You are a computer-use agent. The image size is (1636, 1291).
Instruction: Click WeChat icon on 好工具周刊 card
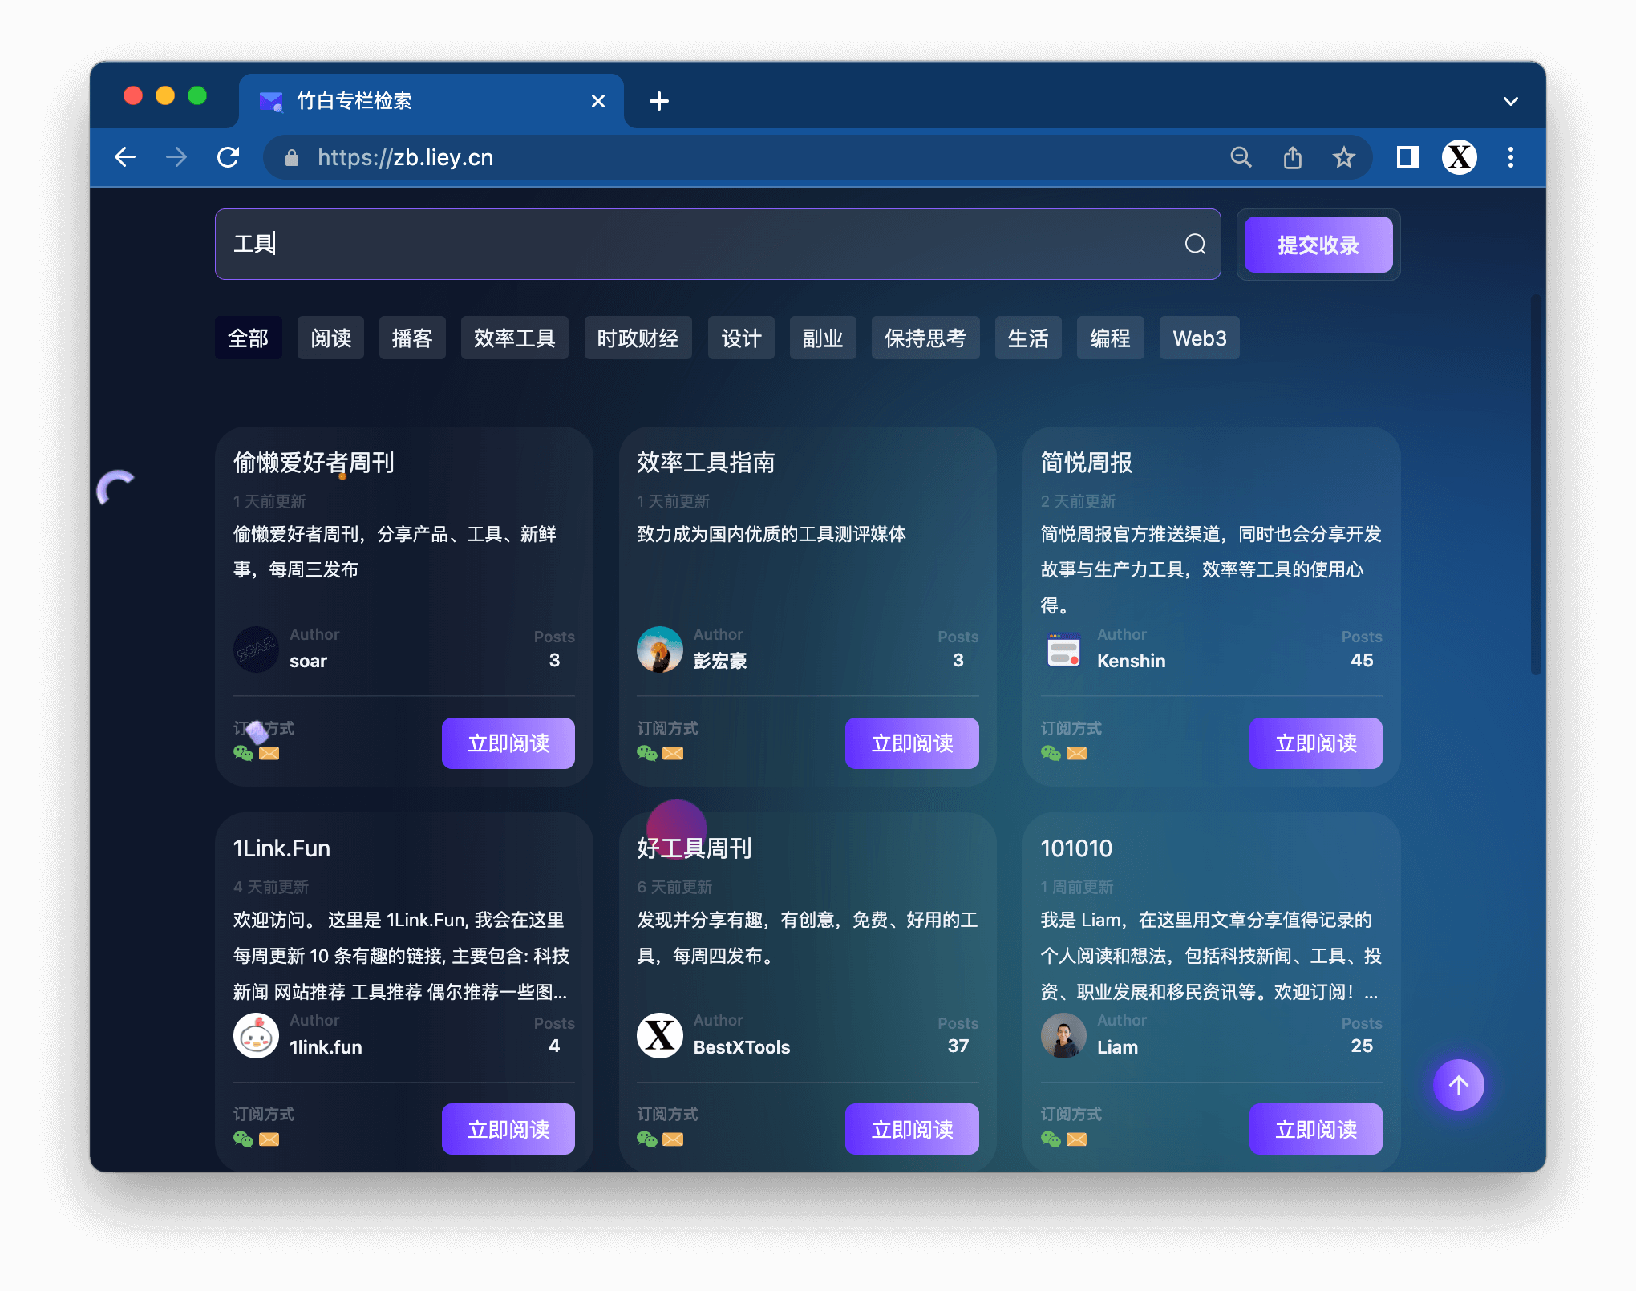point(646,1139)
